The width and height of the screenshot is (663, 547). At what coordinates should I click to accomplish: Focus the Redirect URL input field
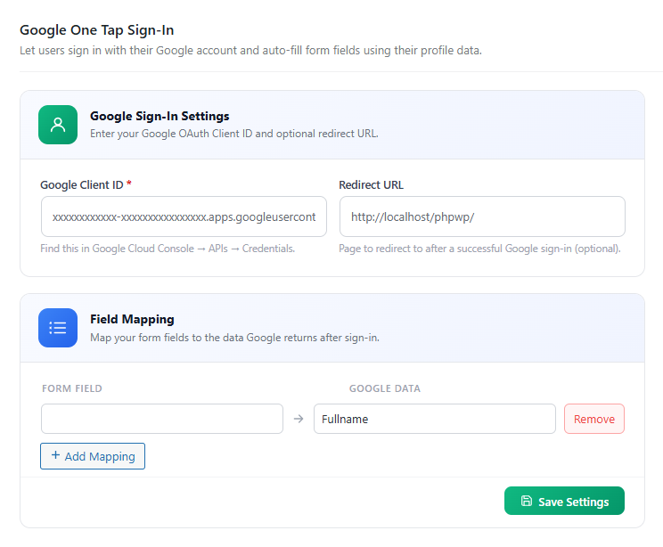click(482, 216)
